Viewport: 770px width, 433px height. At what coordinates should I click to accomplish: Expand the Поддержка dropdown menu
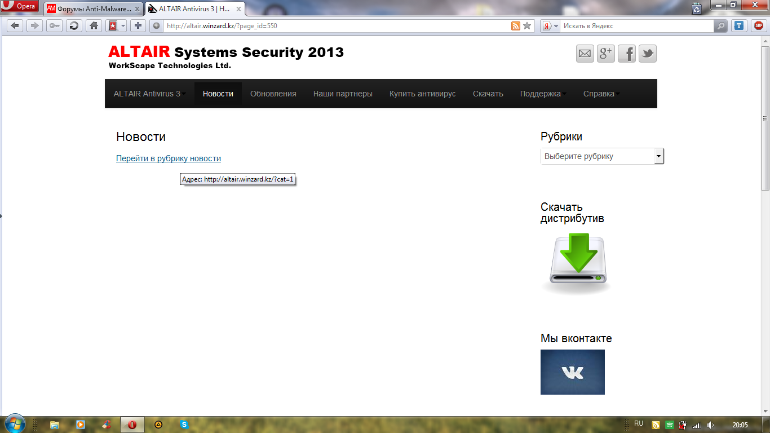[543, 94]
